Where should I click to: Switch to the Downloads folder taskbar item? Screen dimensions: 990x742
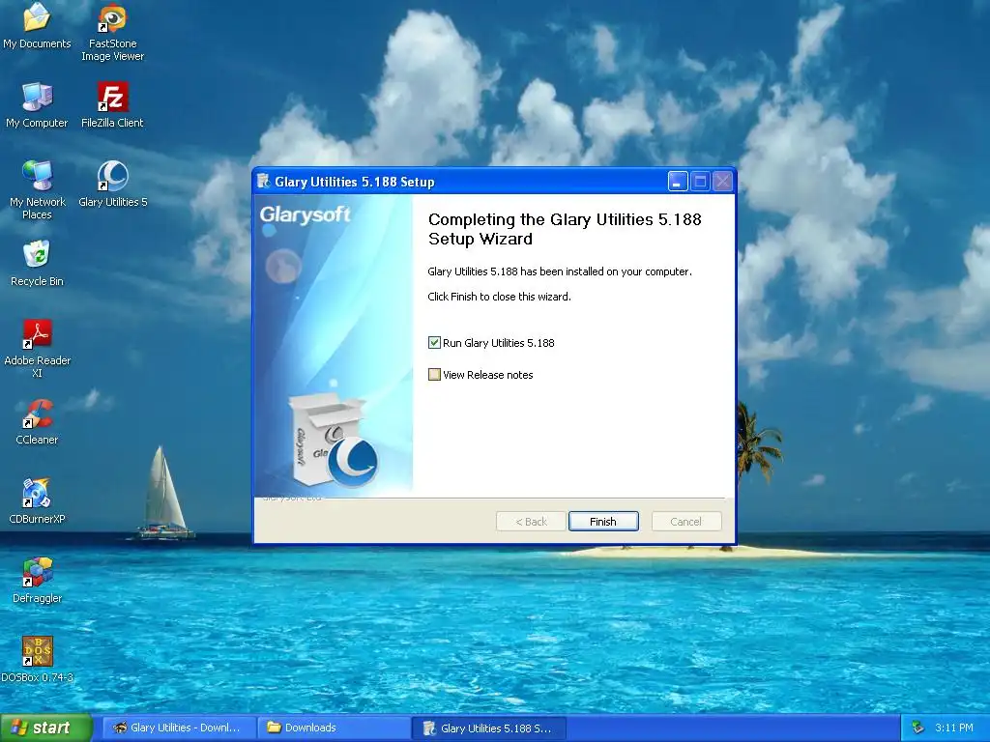(x=334, y=728)
